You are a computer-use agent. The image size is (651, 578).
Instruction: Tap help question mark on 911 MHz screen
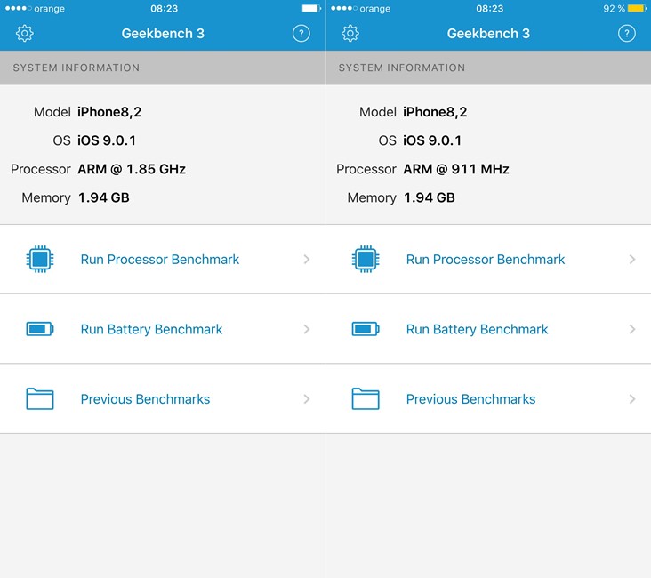tap(627, 34)
